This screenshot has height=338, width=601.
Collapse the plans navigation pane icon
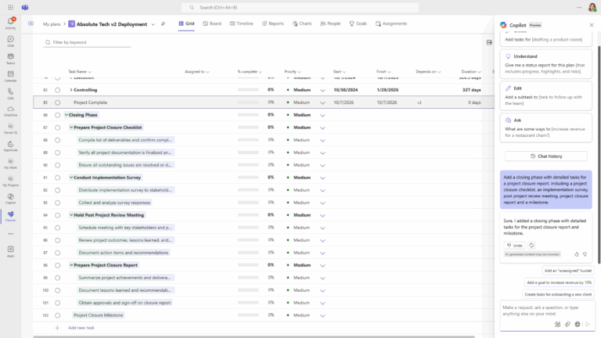point(31,23)
